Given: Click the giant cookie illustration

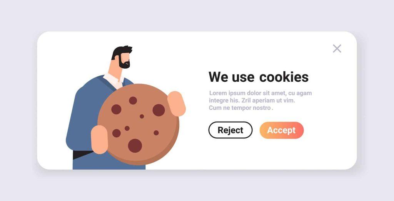Looking at the screenshot, I should 139,124.
